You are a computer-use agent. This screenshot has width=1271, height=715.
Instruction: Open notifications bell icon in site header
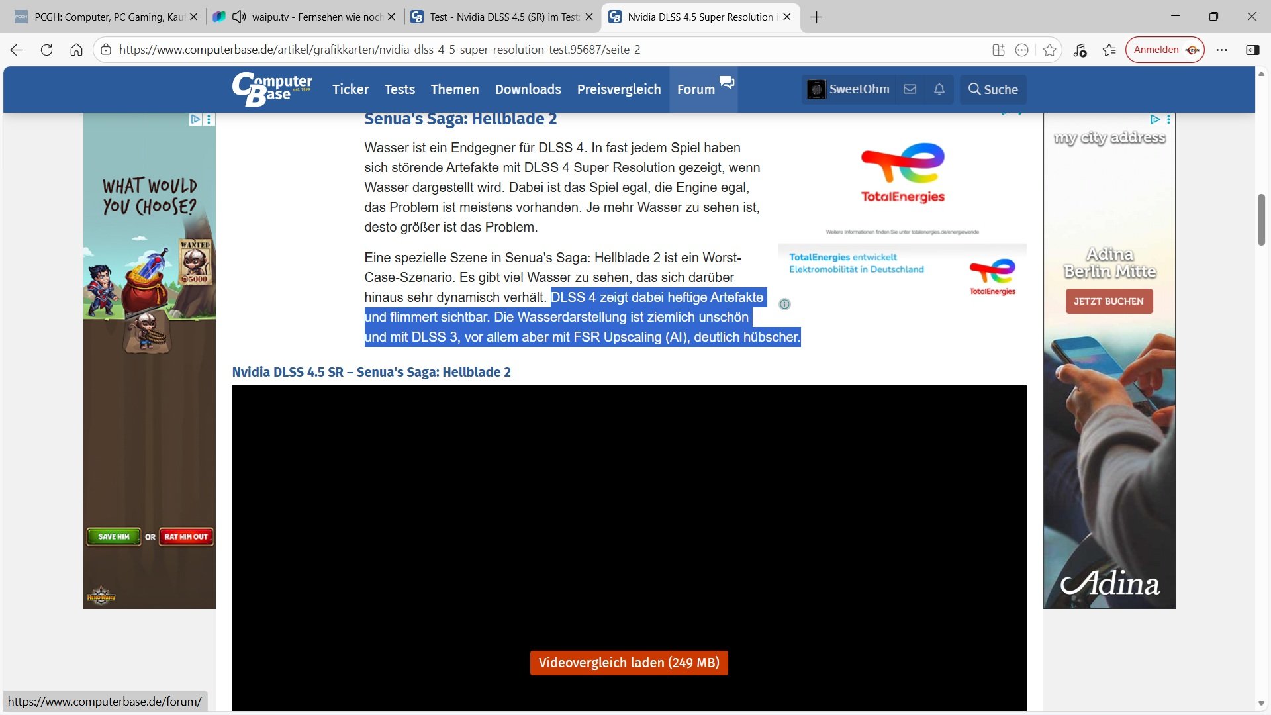939,89
